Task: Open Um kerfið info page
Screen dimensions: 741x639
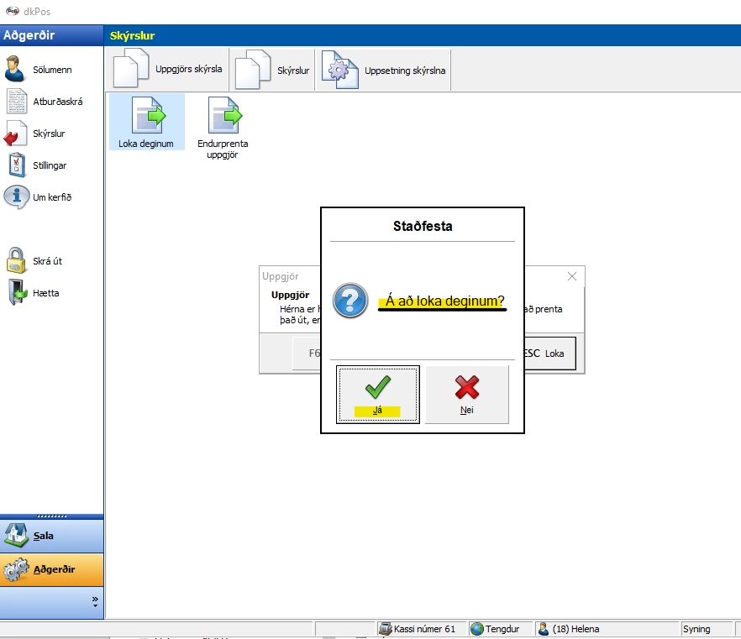Action: [51, 197]
